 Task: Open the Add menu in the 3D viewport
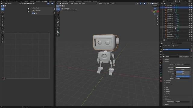[x=80, y=3]
